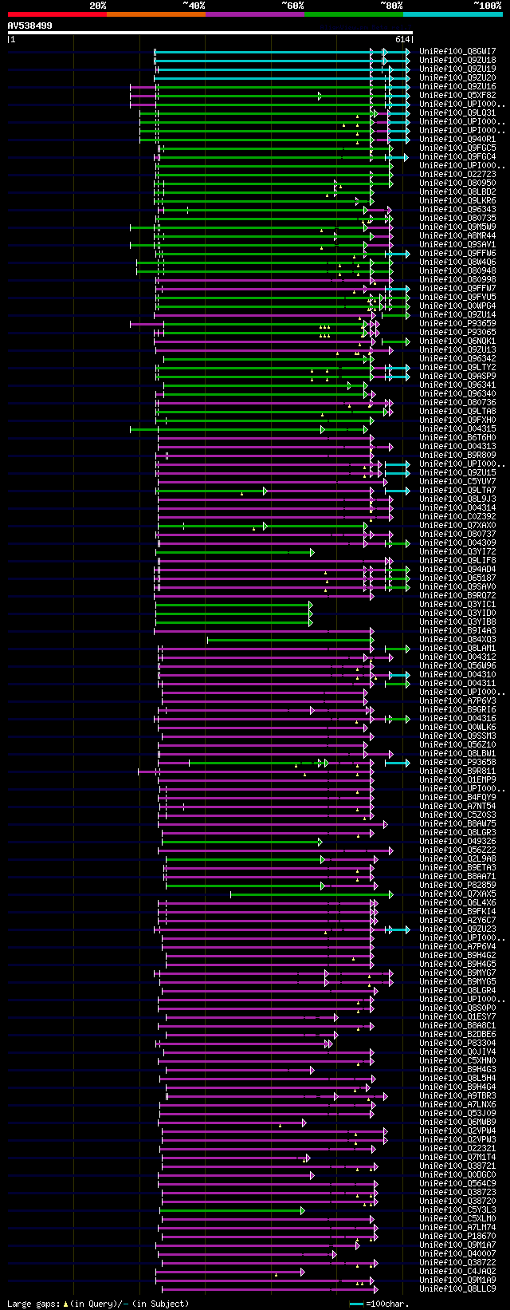Select label UniRef100_A9TBR3
Screen dimensions: 510x1310
tap(457, 1095)
